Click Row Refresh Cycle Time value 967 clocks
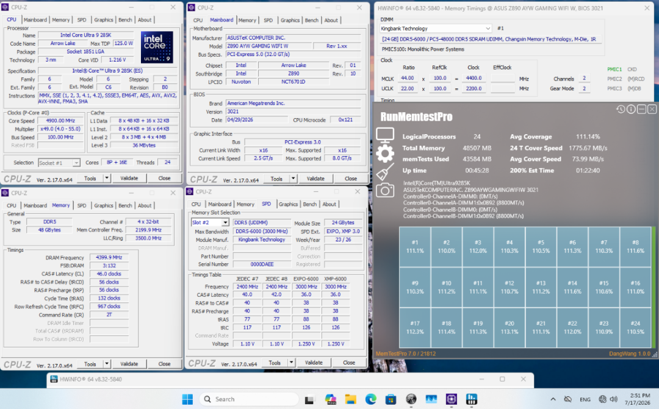659x409 pixels. (x=109, y=307)
